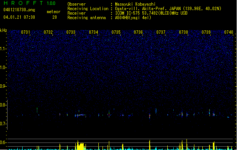Click the date stamp 04.01.21 07:30
237x150 pixels.
pos(19,17)
